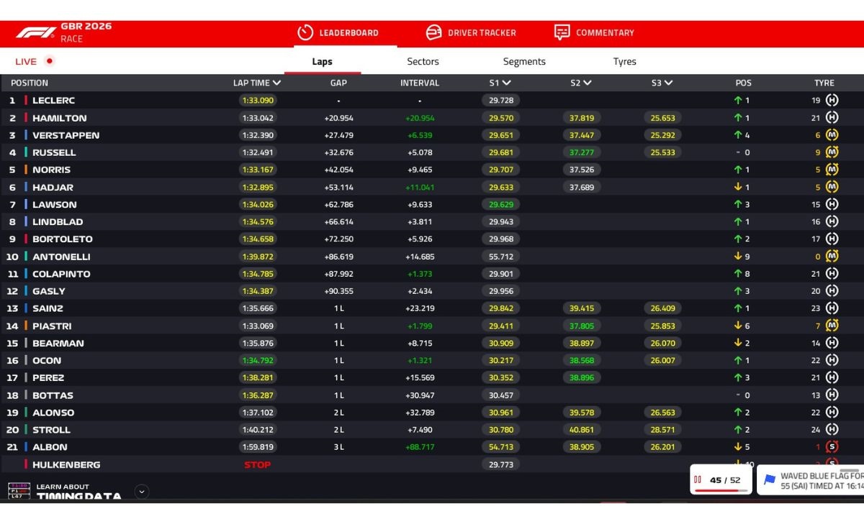
Task: Open the Commentary speech bubble icon
Action: click(x=562, y=32)
